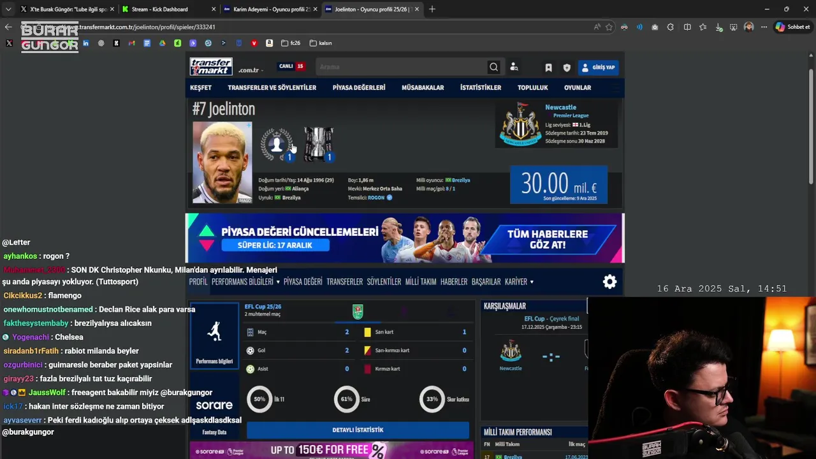Click the shield icon in site header
816x459 pixels.
(x=567, y=68)
